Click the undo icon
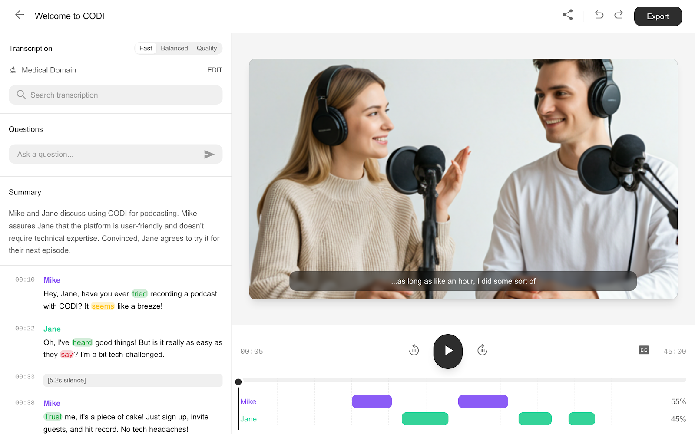The width and height of the screenshot is (695, 434). pos(599,14)
